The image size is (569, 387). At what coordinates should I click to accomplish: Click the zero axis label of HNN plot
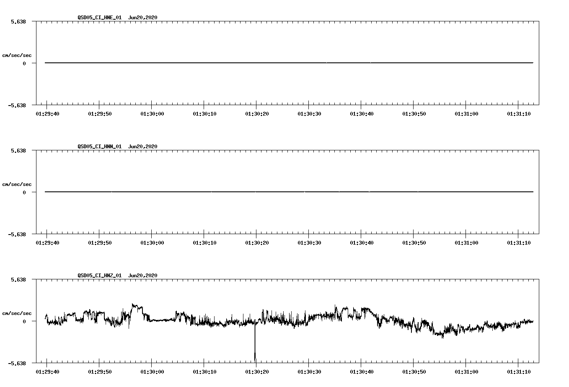24,192
